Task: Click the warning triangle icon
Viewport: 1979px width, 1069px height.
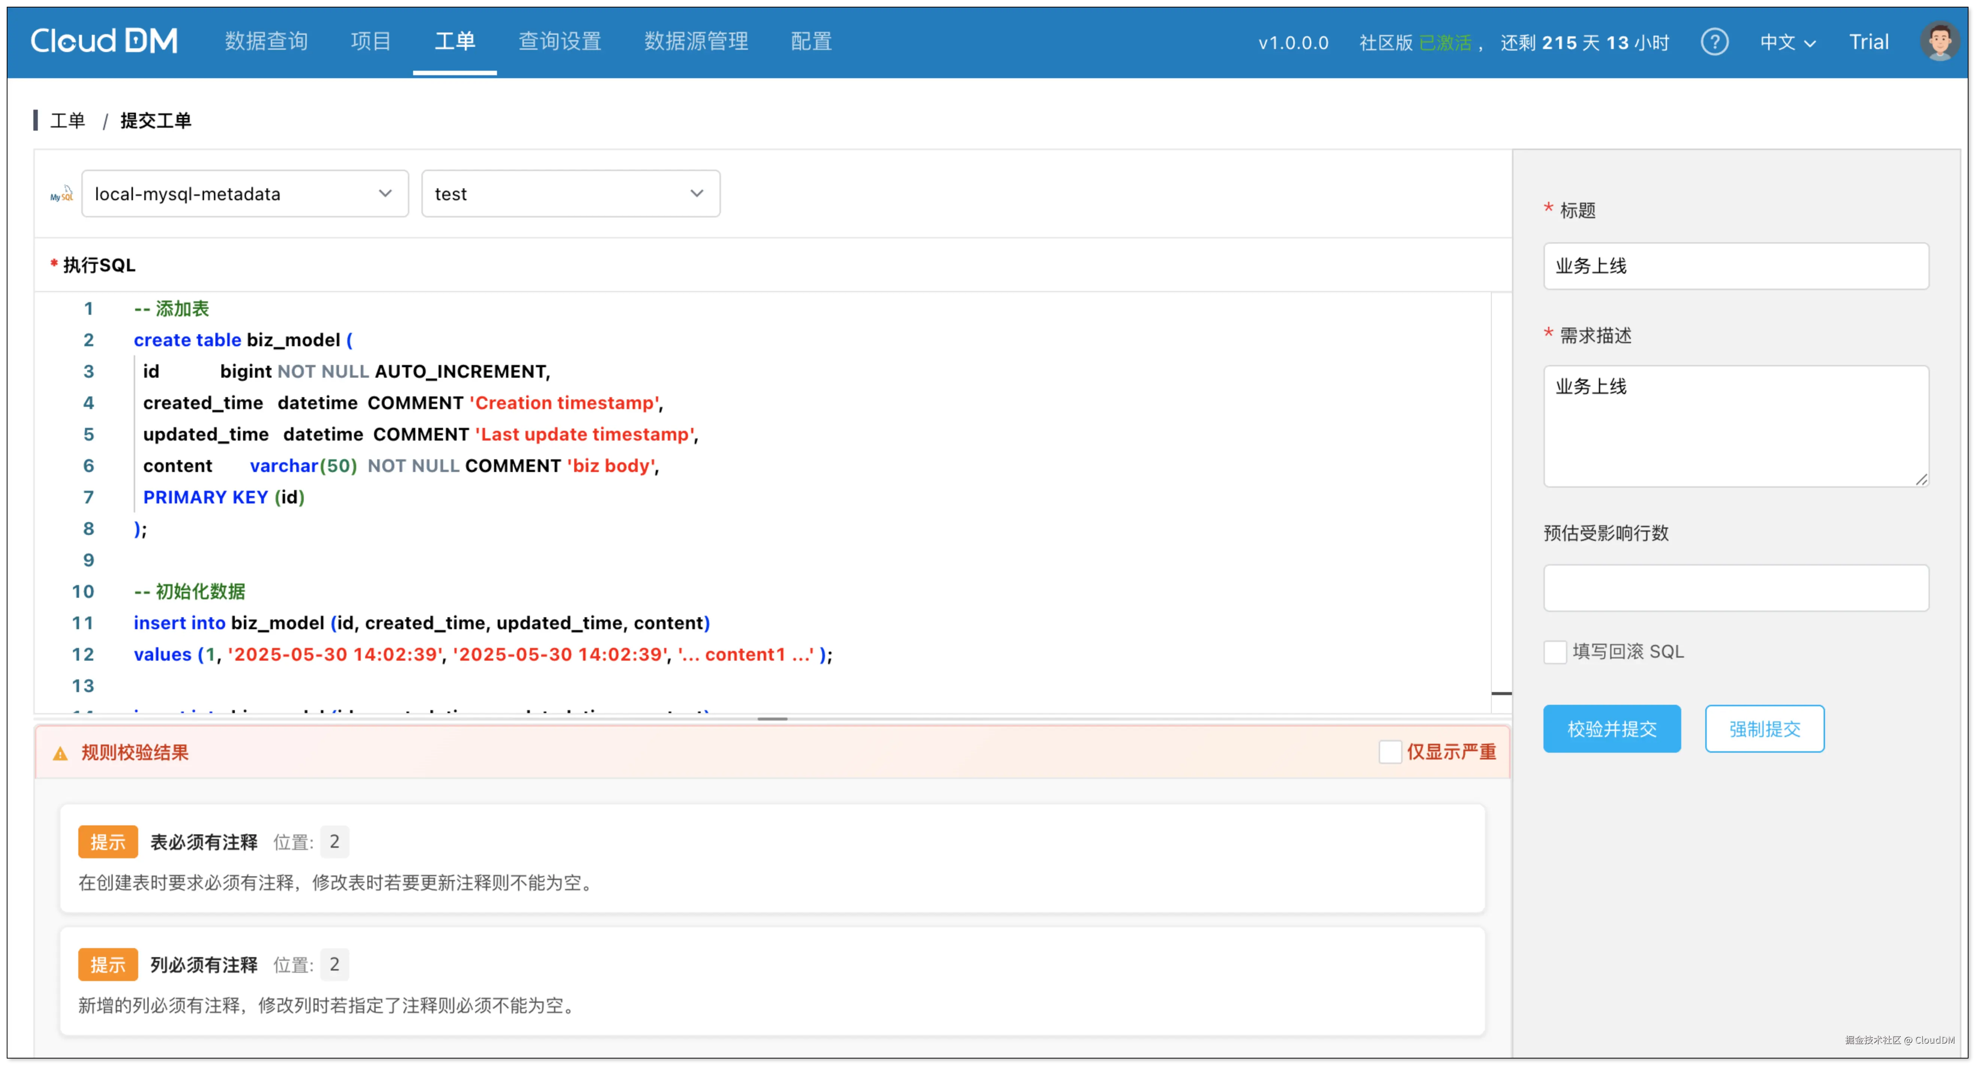Action: tap(60, 753)
